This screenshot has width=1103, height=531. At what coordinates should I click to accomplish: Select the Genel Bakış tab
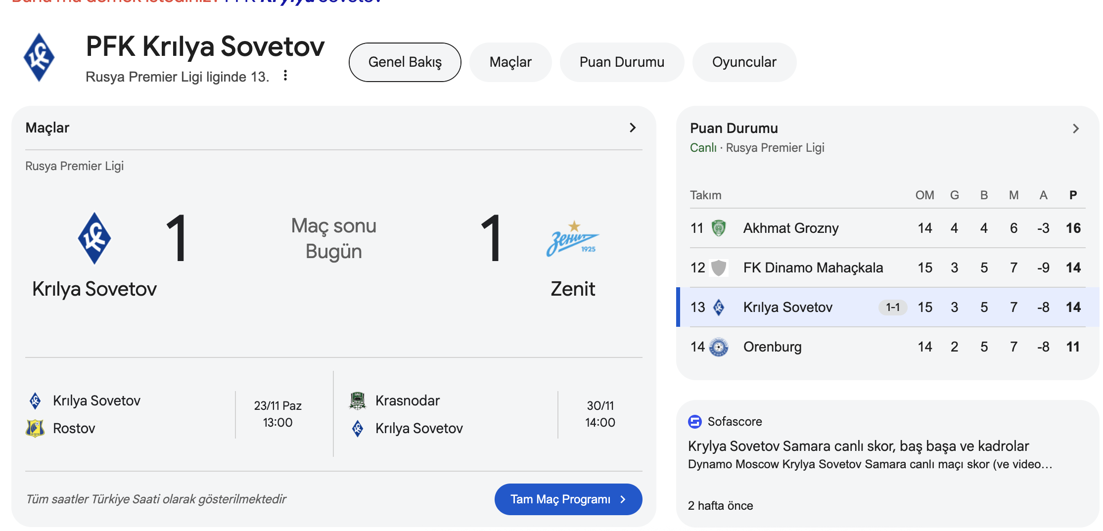pyautogui.click(x=405, y=62)
